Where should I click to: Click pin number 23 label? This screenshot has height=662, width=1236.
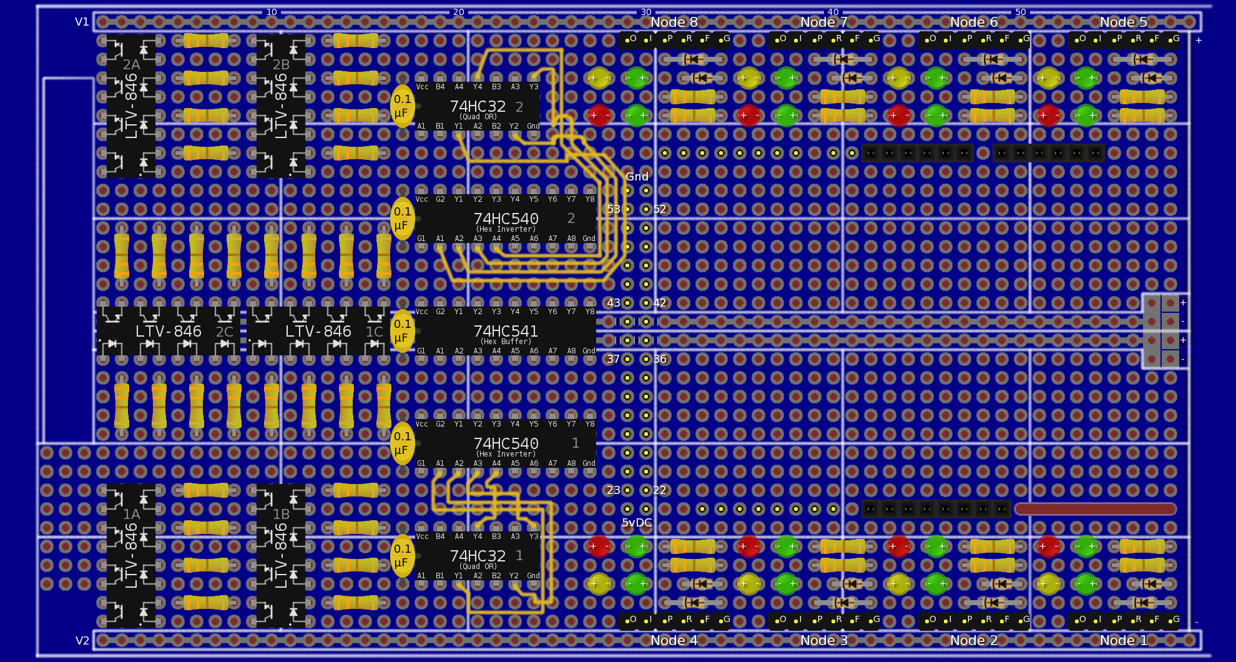tap(614, 490)
